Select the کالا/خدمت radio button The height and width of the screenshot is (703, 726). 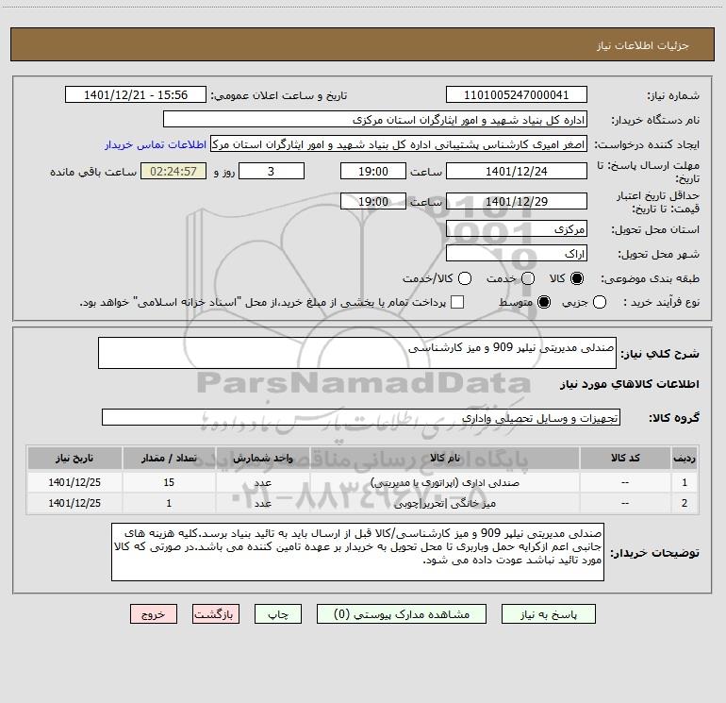coord(465,278)
